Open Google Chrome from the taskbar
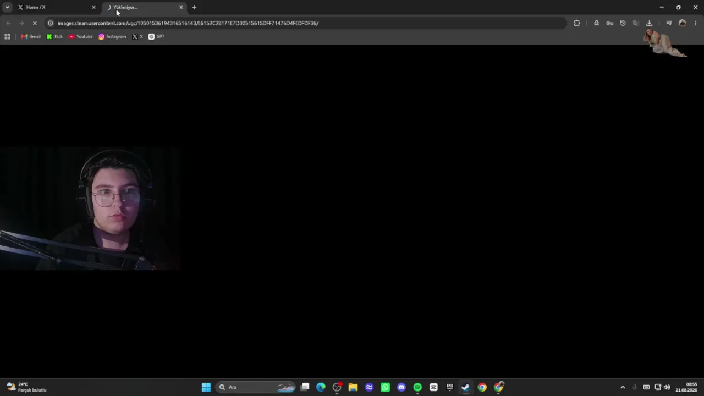Viewport: 704px width, 396px height. pos(482,387)
